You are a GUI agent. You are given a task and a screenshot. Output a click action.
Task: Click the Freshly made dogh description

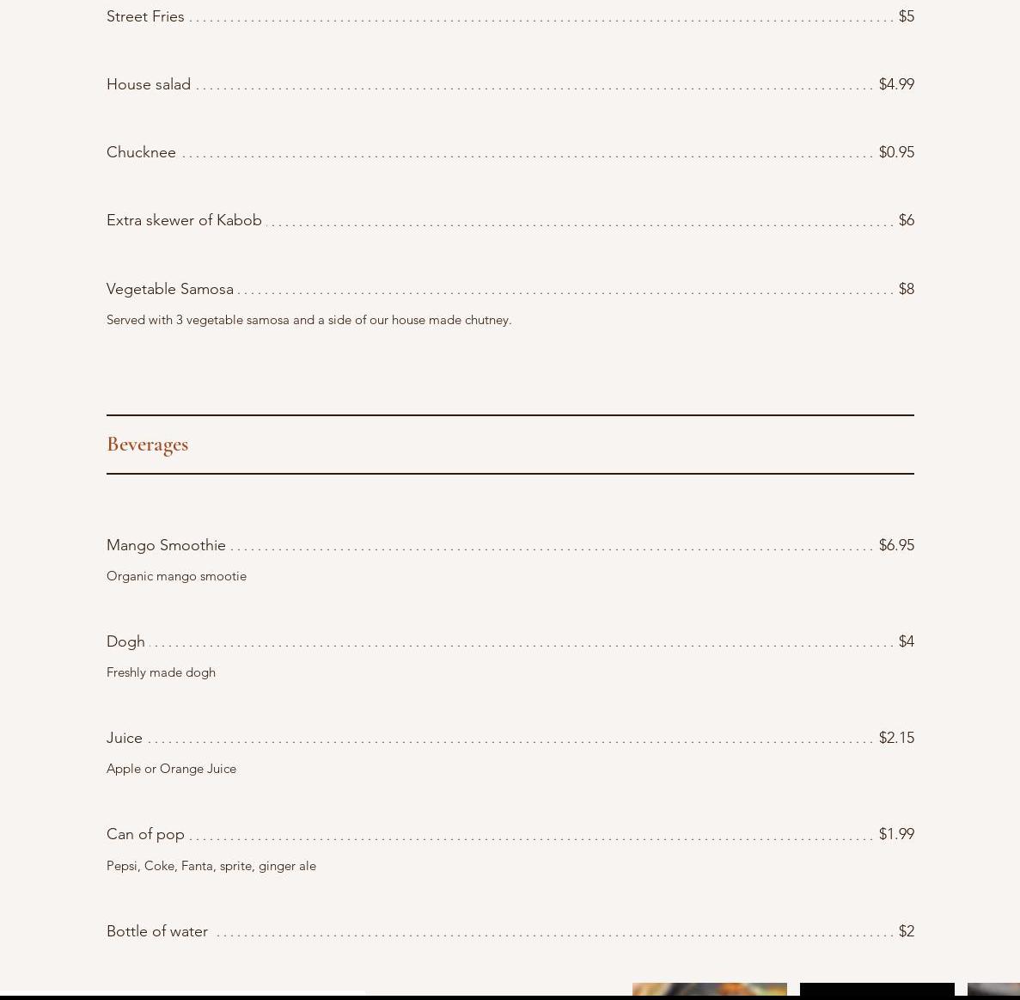[161, 672]
